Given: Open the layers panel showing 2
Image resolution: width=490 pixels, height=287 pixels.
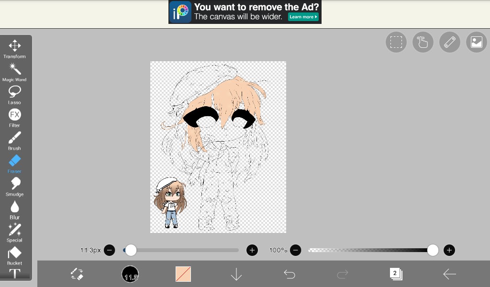Looking at the screenshot, I should coord(396,274).
